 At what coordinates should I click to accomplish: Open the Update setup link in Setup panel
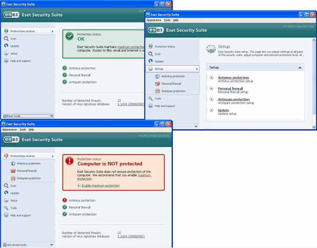pos(223,110)
